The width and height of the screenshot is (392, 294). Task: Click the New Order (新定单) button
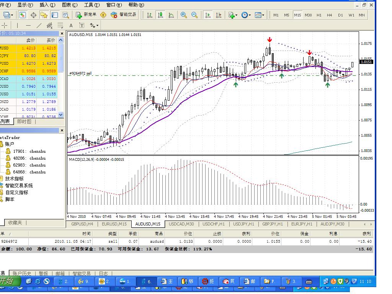pos(86,15)
